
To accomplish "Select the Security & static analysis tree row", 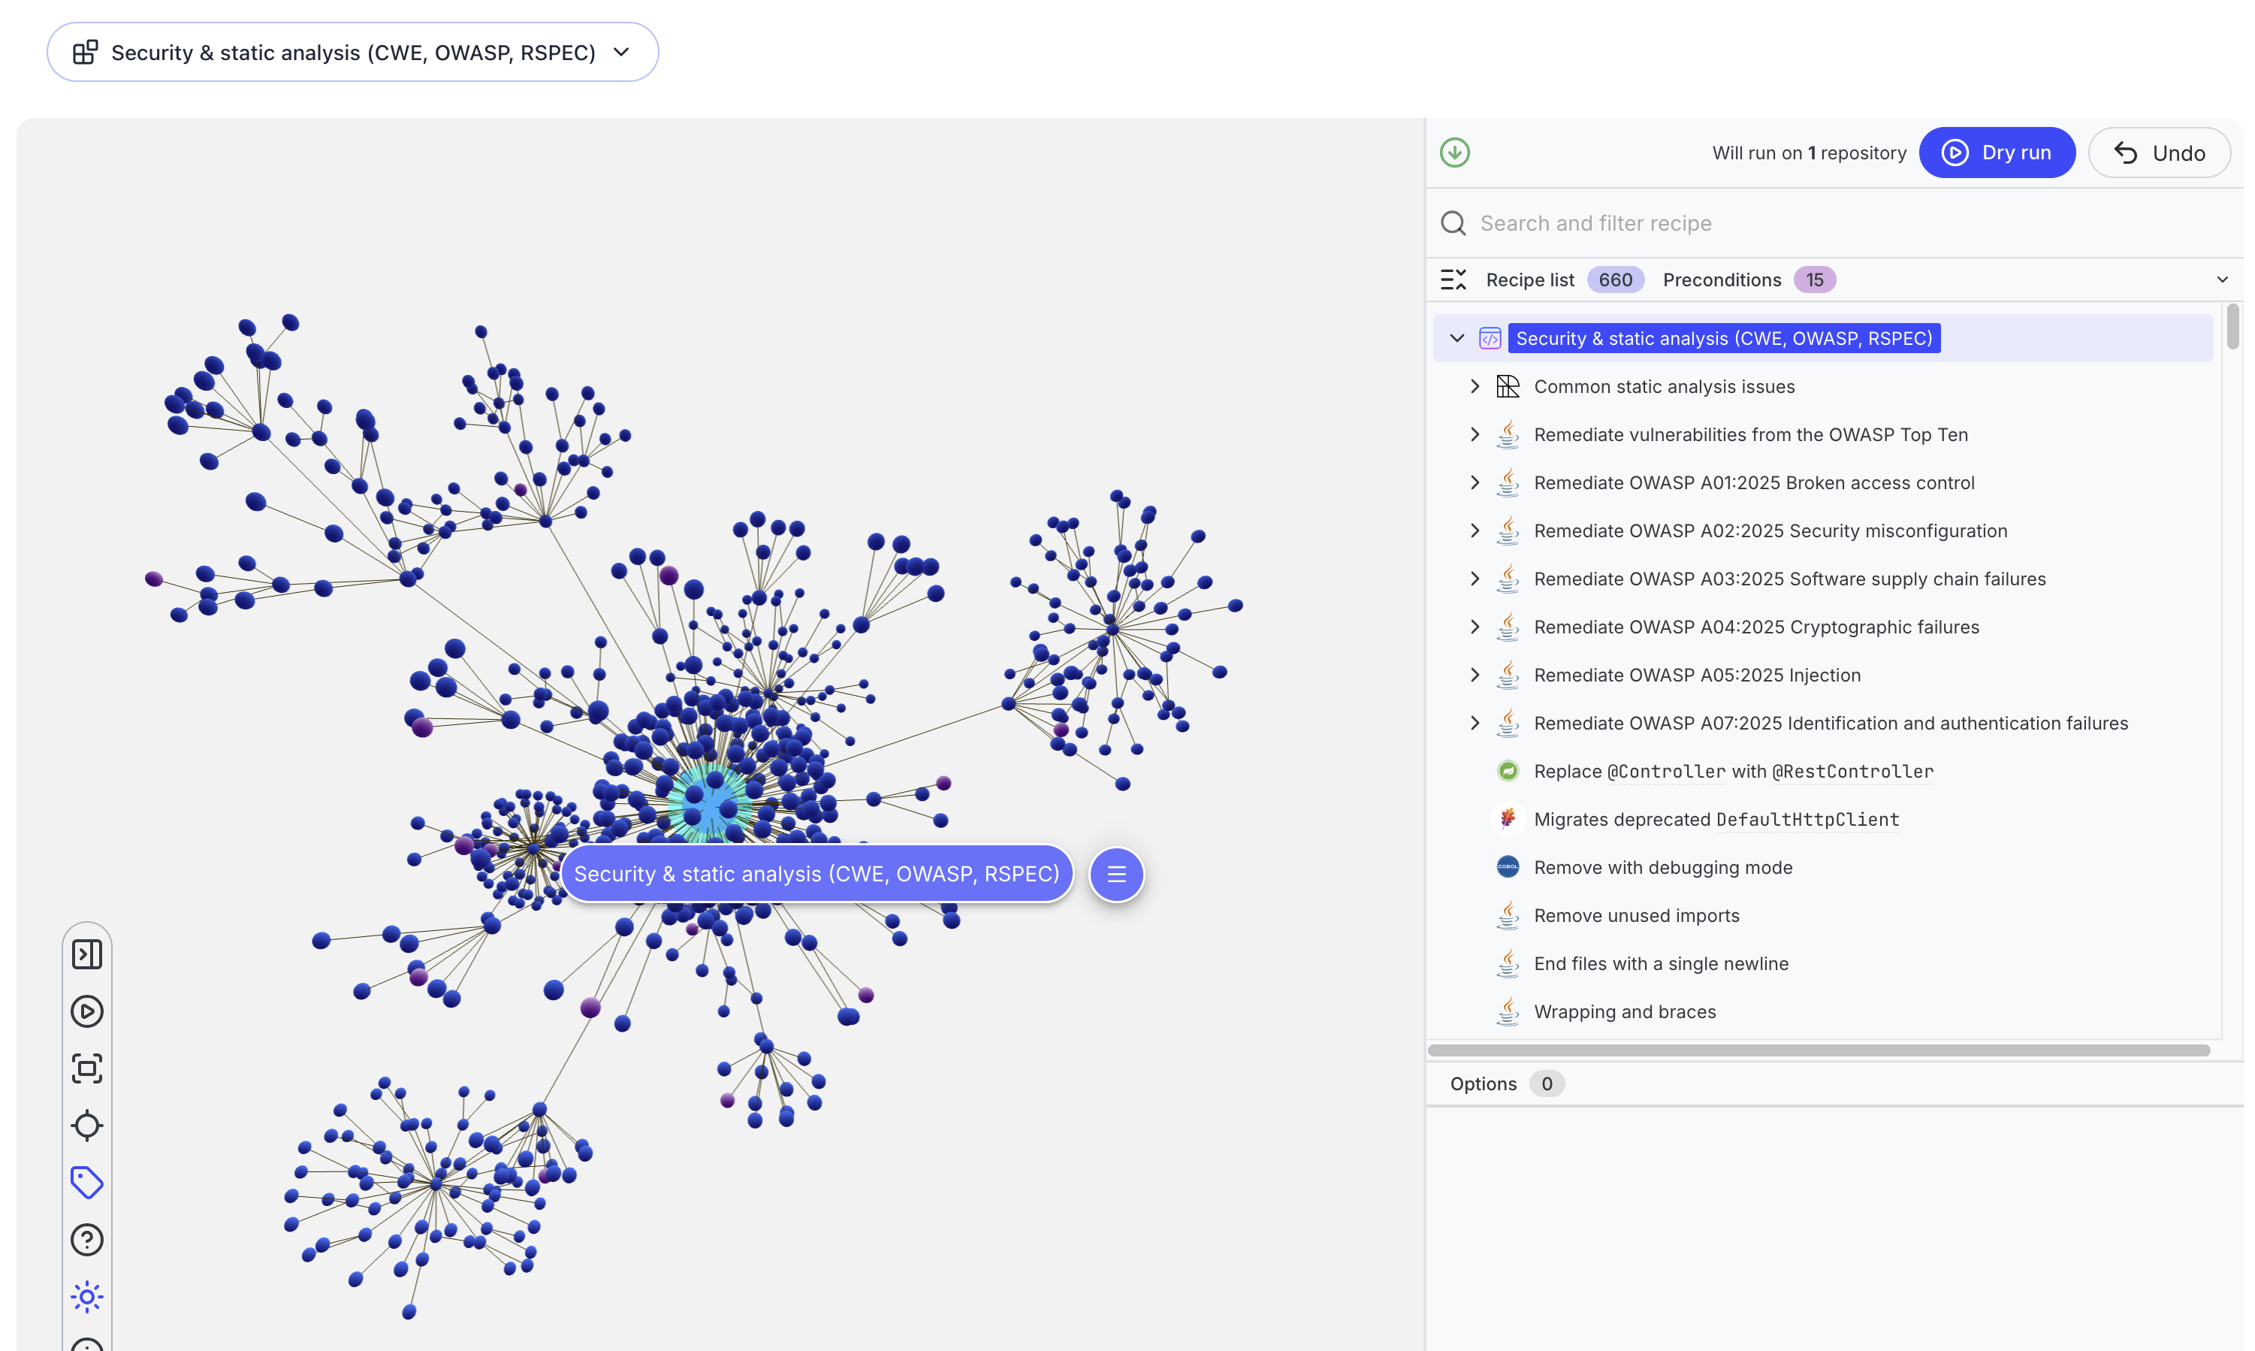I will coord(1823,339).
